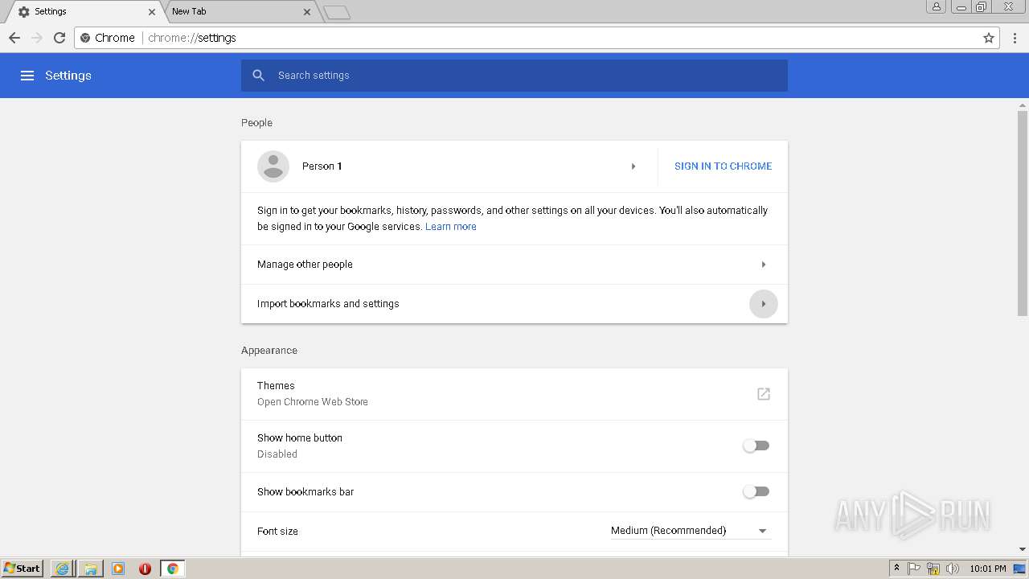Viewport: 1029px width, 579px height.
Task: Click the scrollbar up arrow
Action: (1023, 105)
